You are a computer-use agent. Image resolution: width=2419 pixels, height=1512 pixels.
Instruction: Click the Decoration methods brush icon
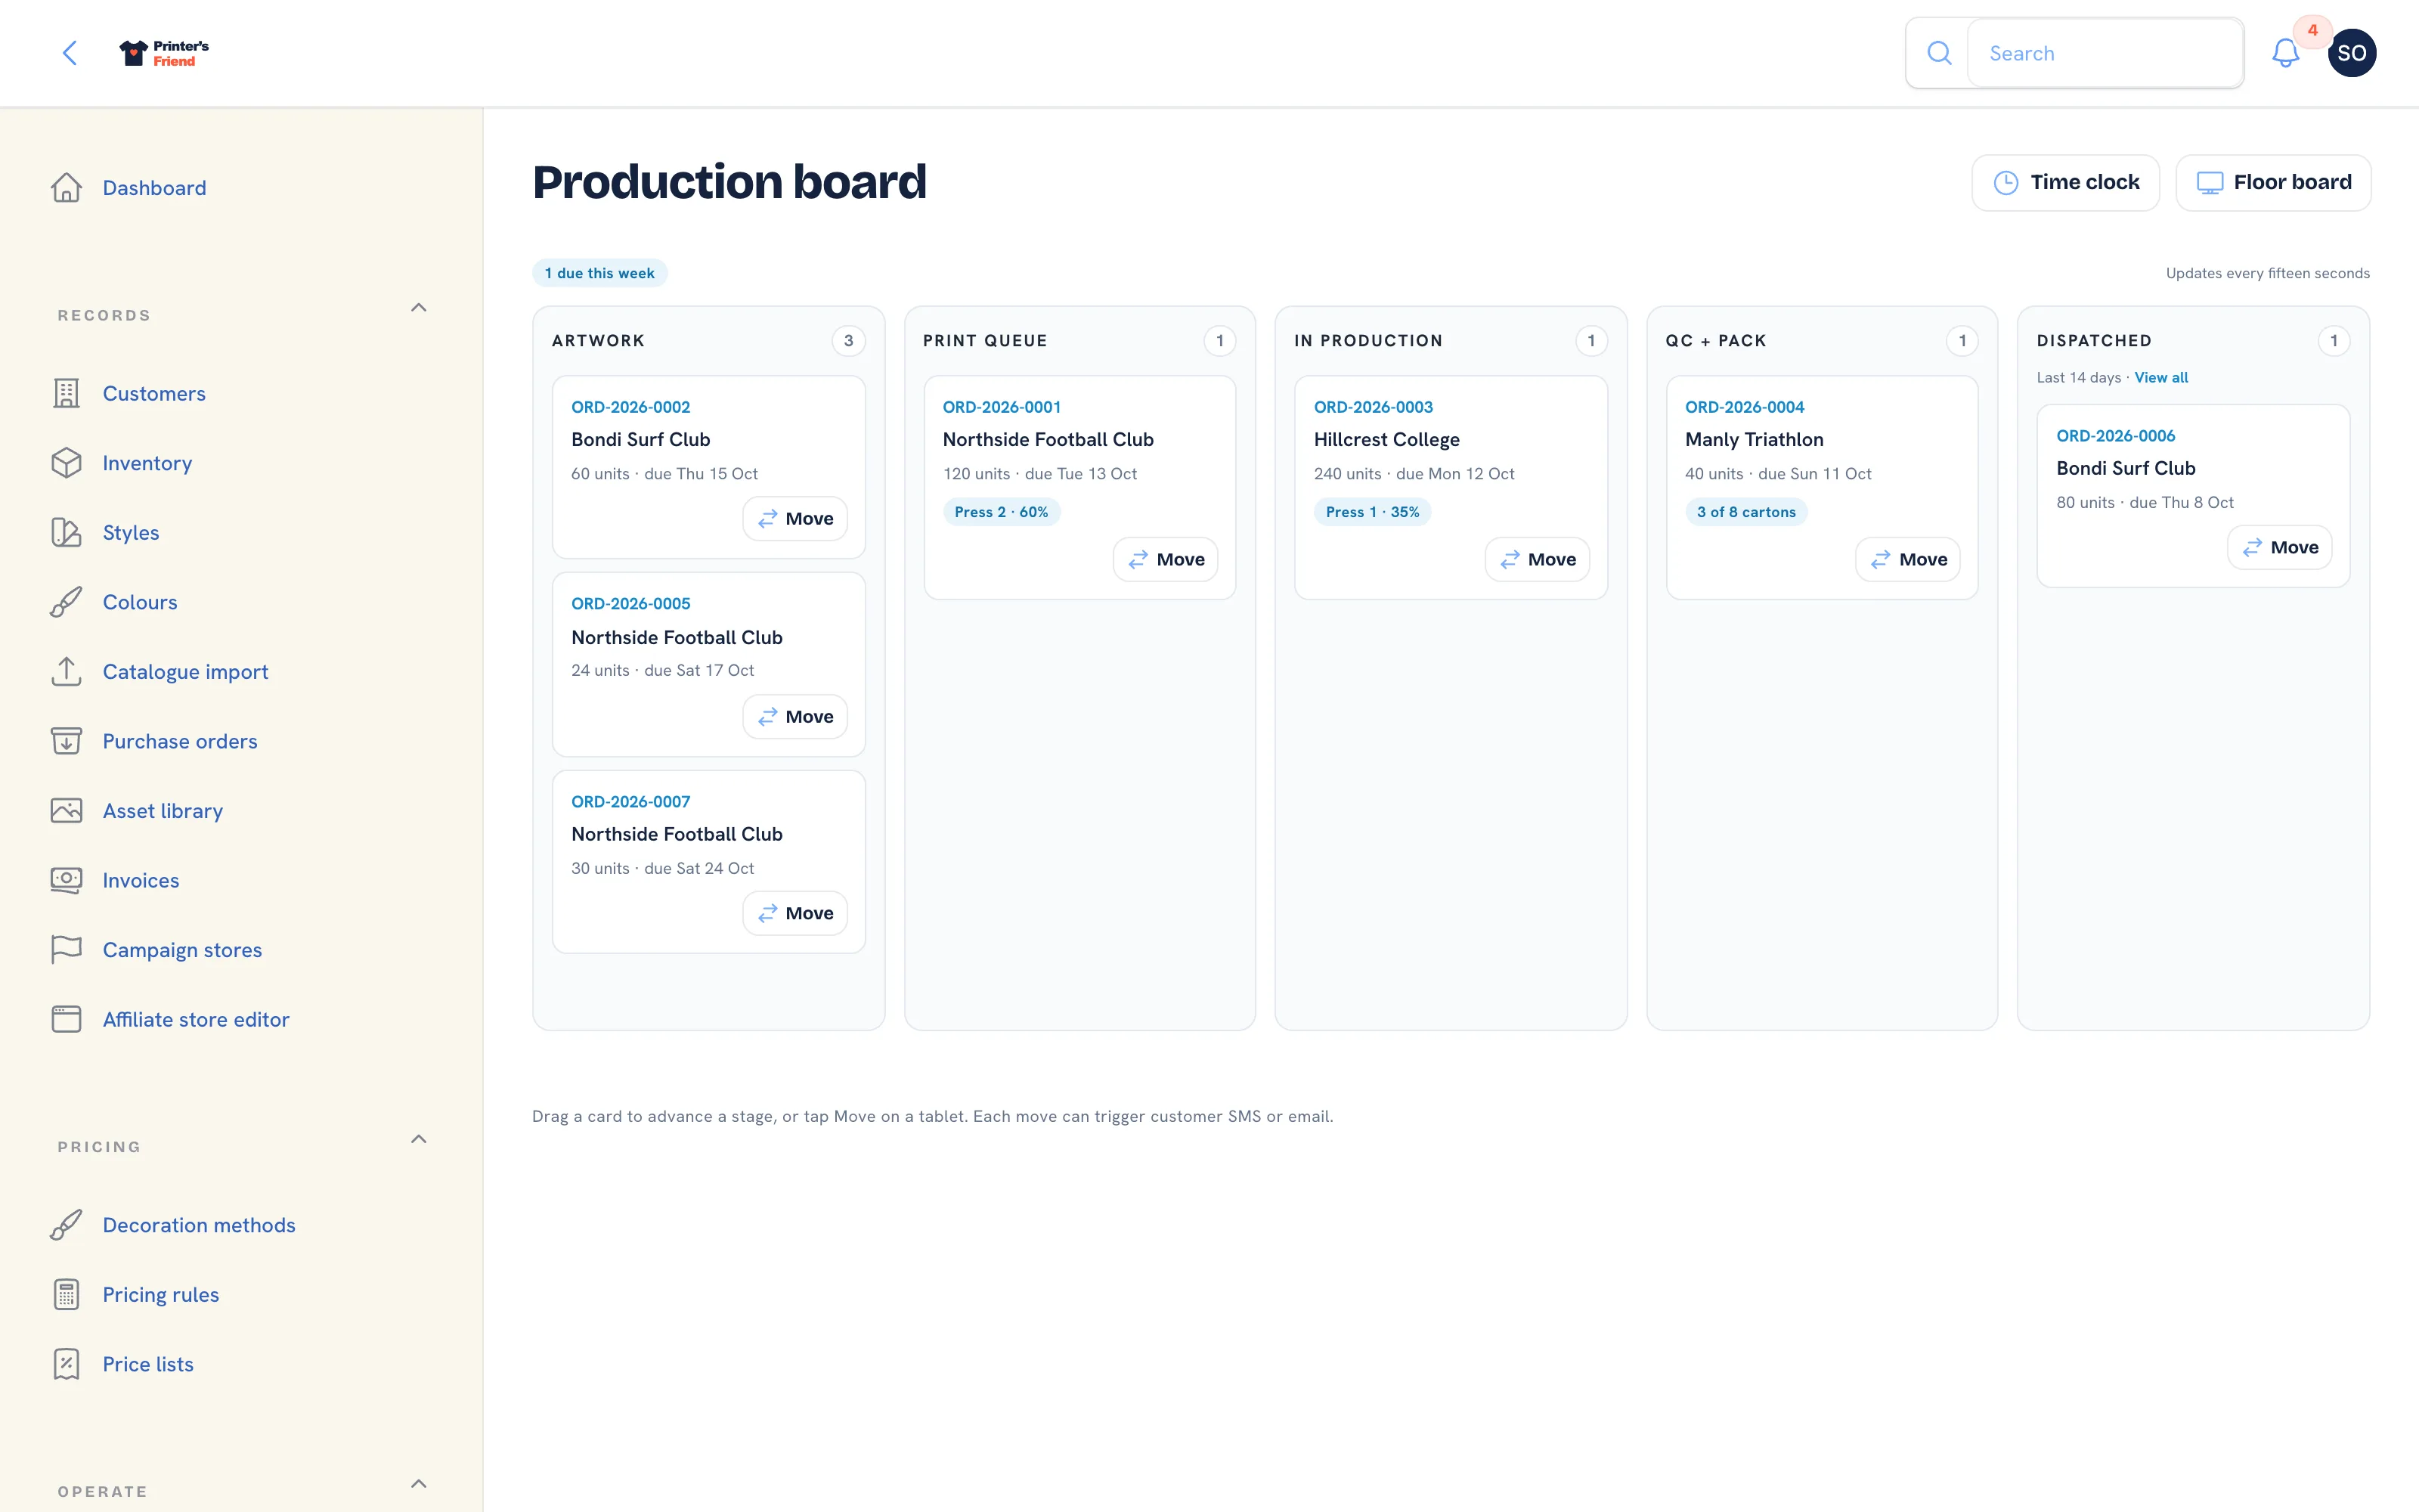point(66,1225)
